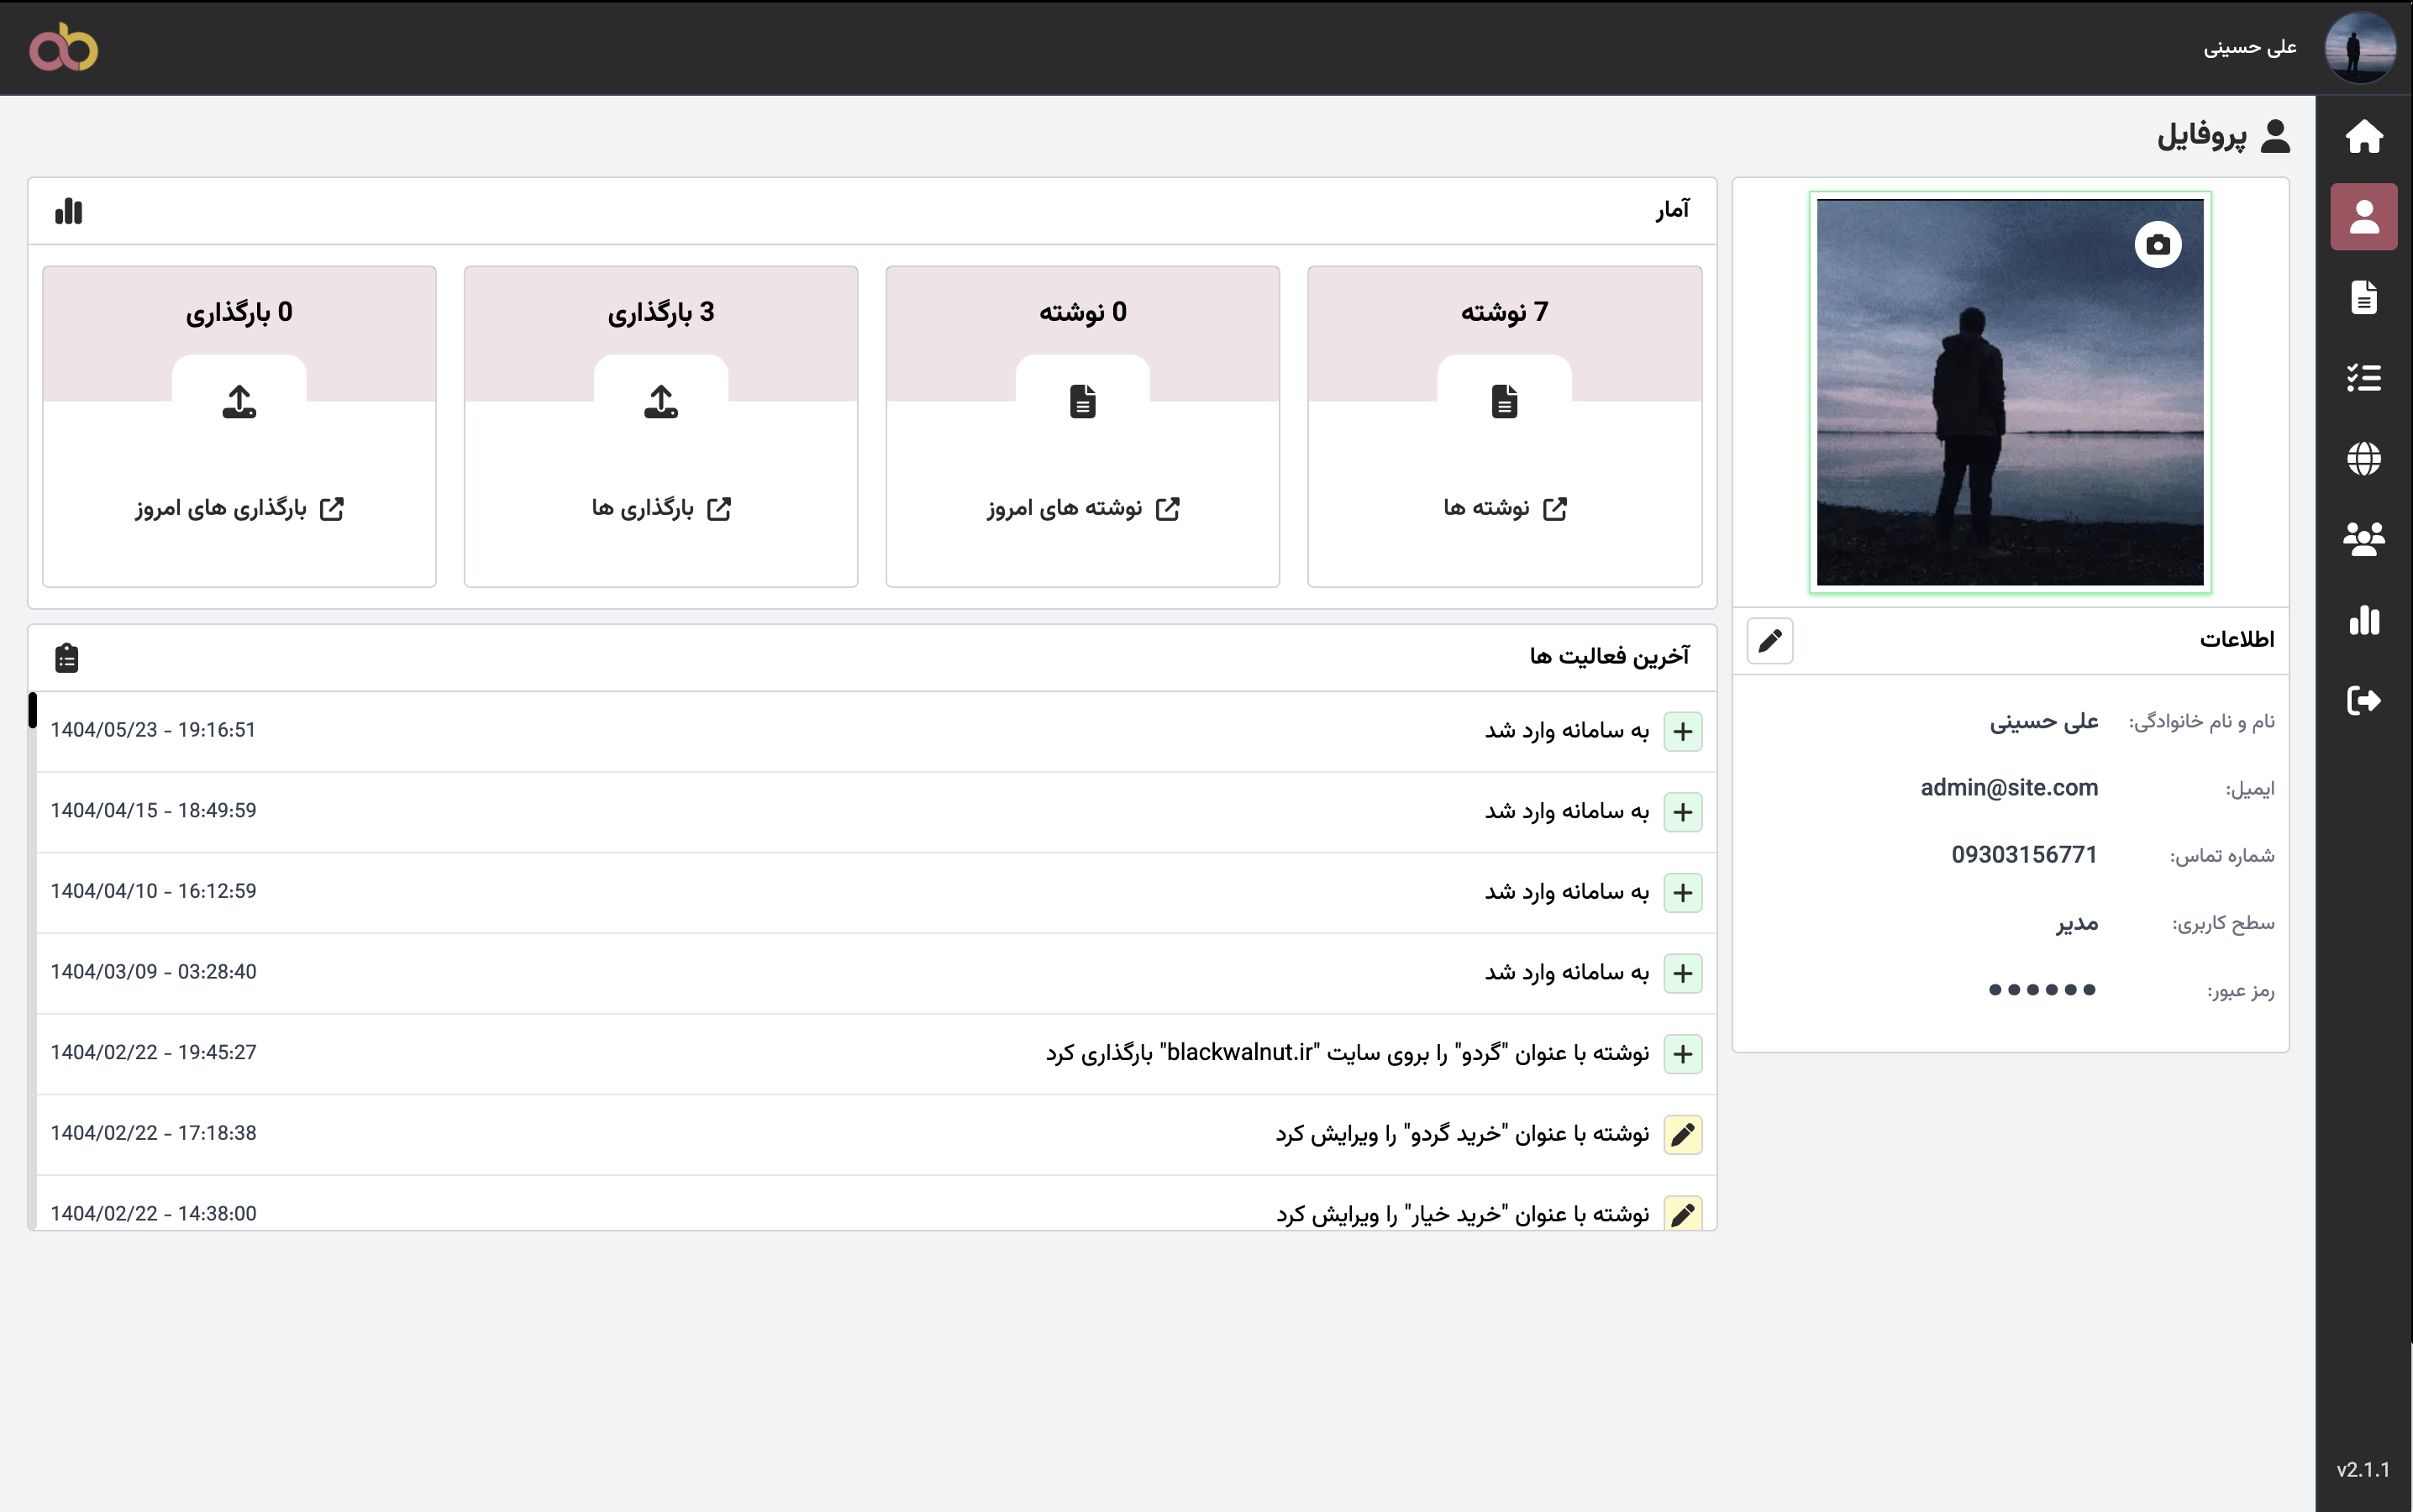Click the edit icon on the خرید گردو activity
This screenshot has height=1512, width=2413.
coord(1684,1134)
